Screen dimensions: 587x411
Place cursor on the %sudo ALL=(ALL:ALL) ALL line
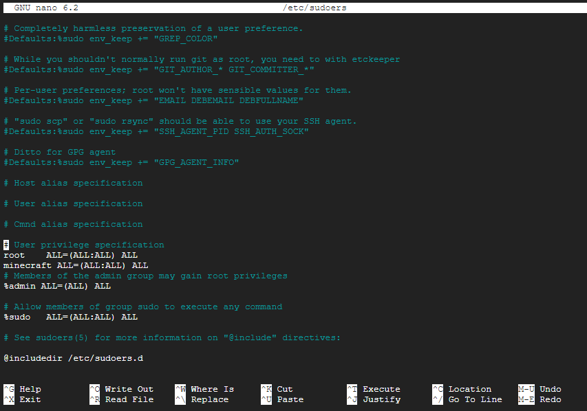click(70, 317)
